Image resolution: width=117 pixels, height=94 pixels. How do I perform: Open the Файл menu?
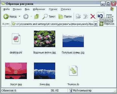6,9
